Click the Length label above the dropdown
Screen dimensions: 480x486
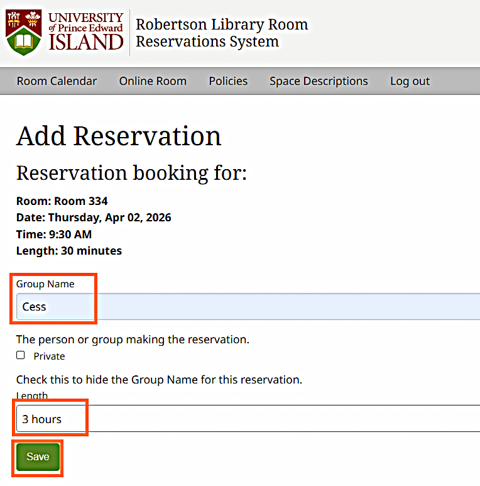tap(32, 396)
